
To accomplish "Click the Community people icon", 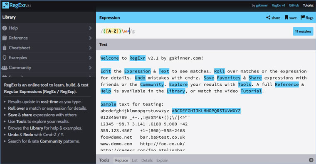I will click(5, 68).
